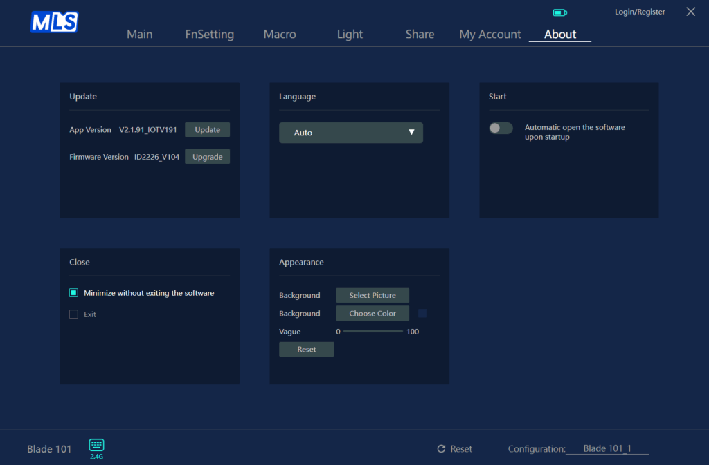Click firmware version text ID2226_V104
Viewport: 709px width, 465px height.
click(157, 157)
